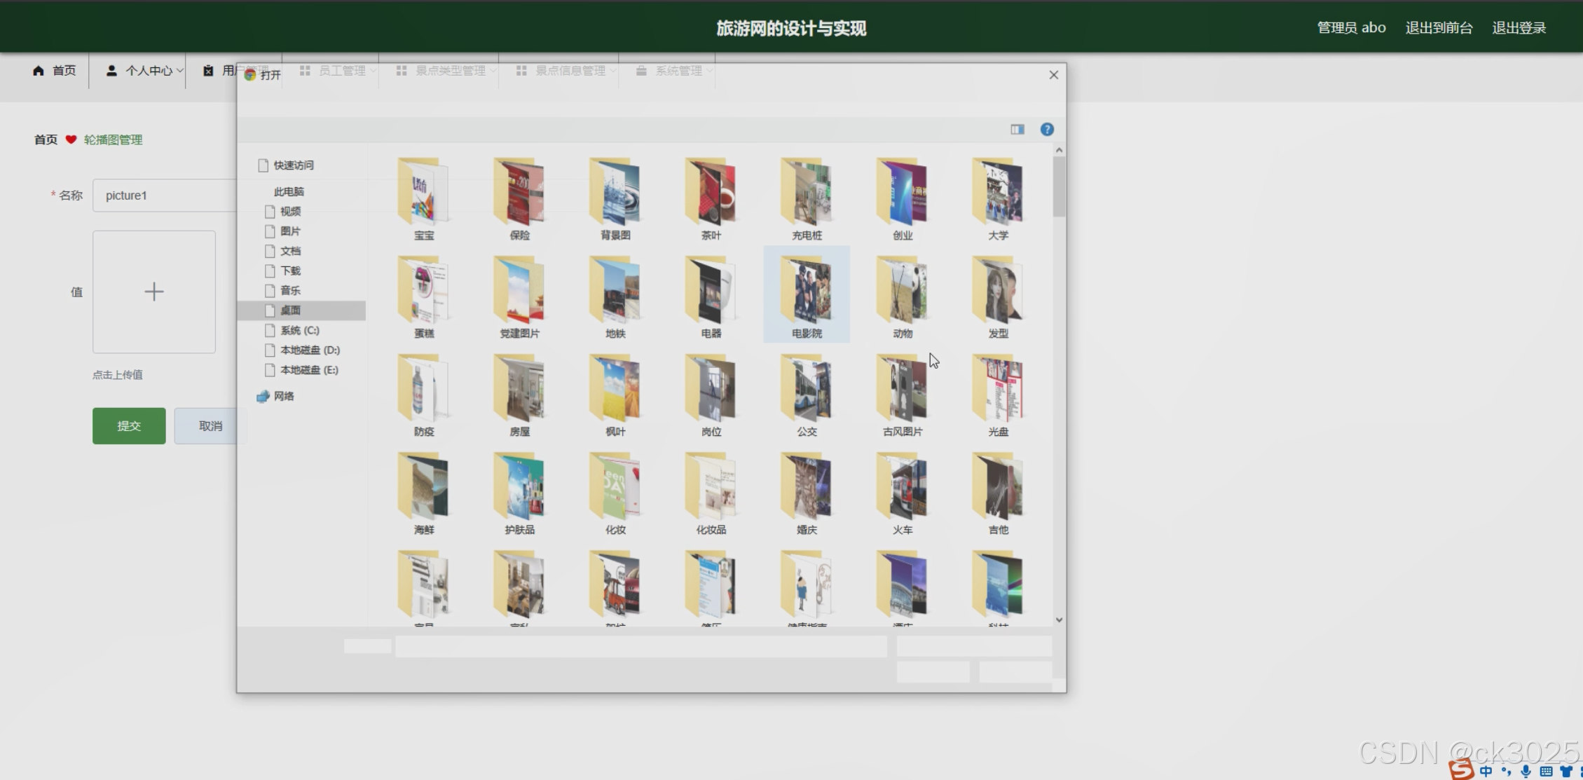Expand the 个人中心 dropdown menu
Screen dimensions: 1583x780
[x=144, y=71]
